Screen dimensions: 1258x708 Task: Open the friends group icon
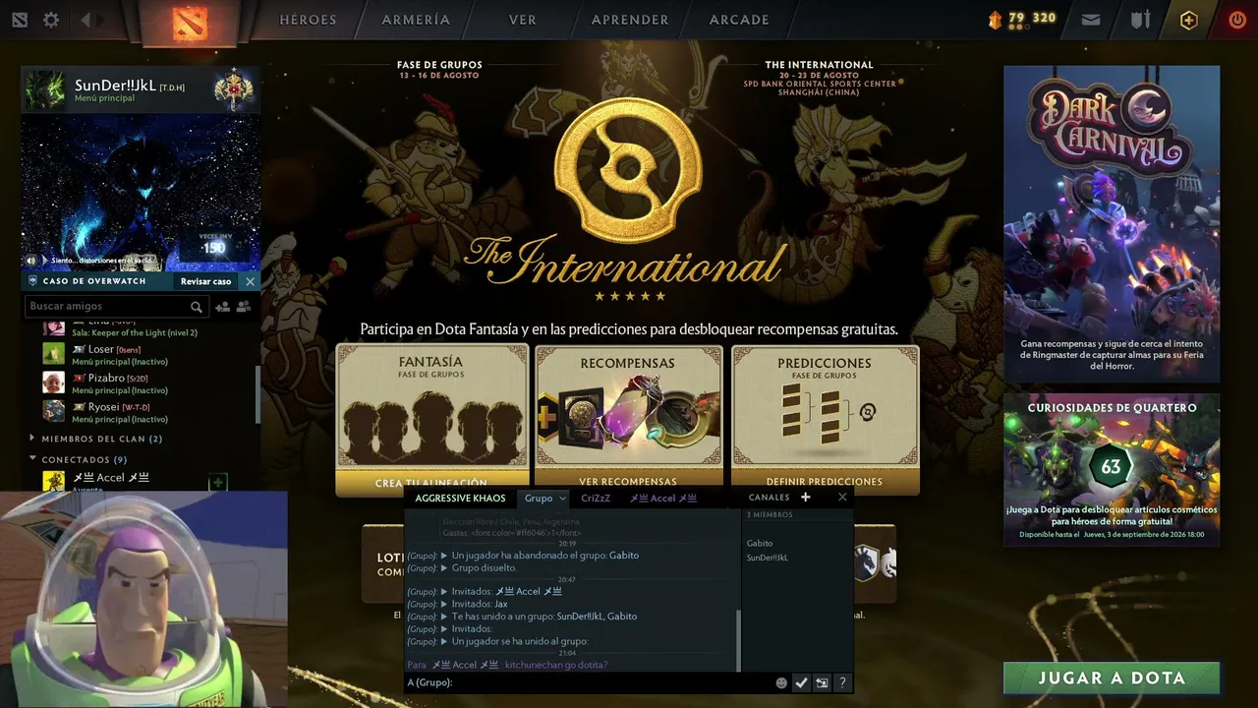pyautogui.click(x=243, y=307)
